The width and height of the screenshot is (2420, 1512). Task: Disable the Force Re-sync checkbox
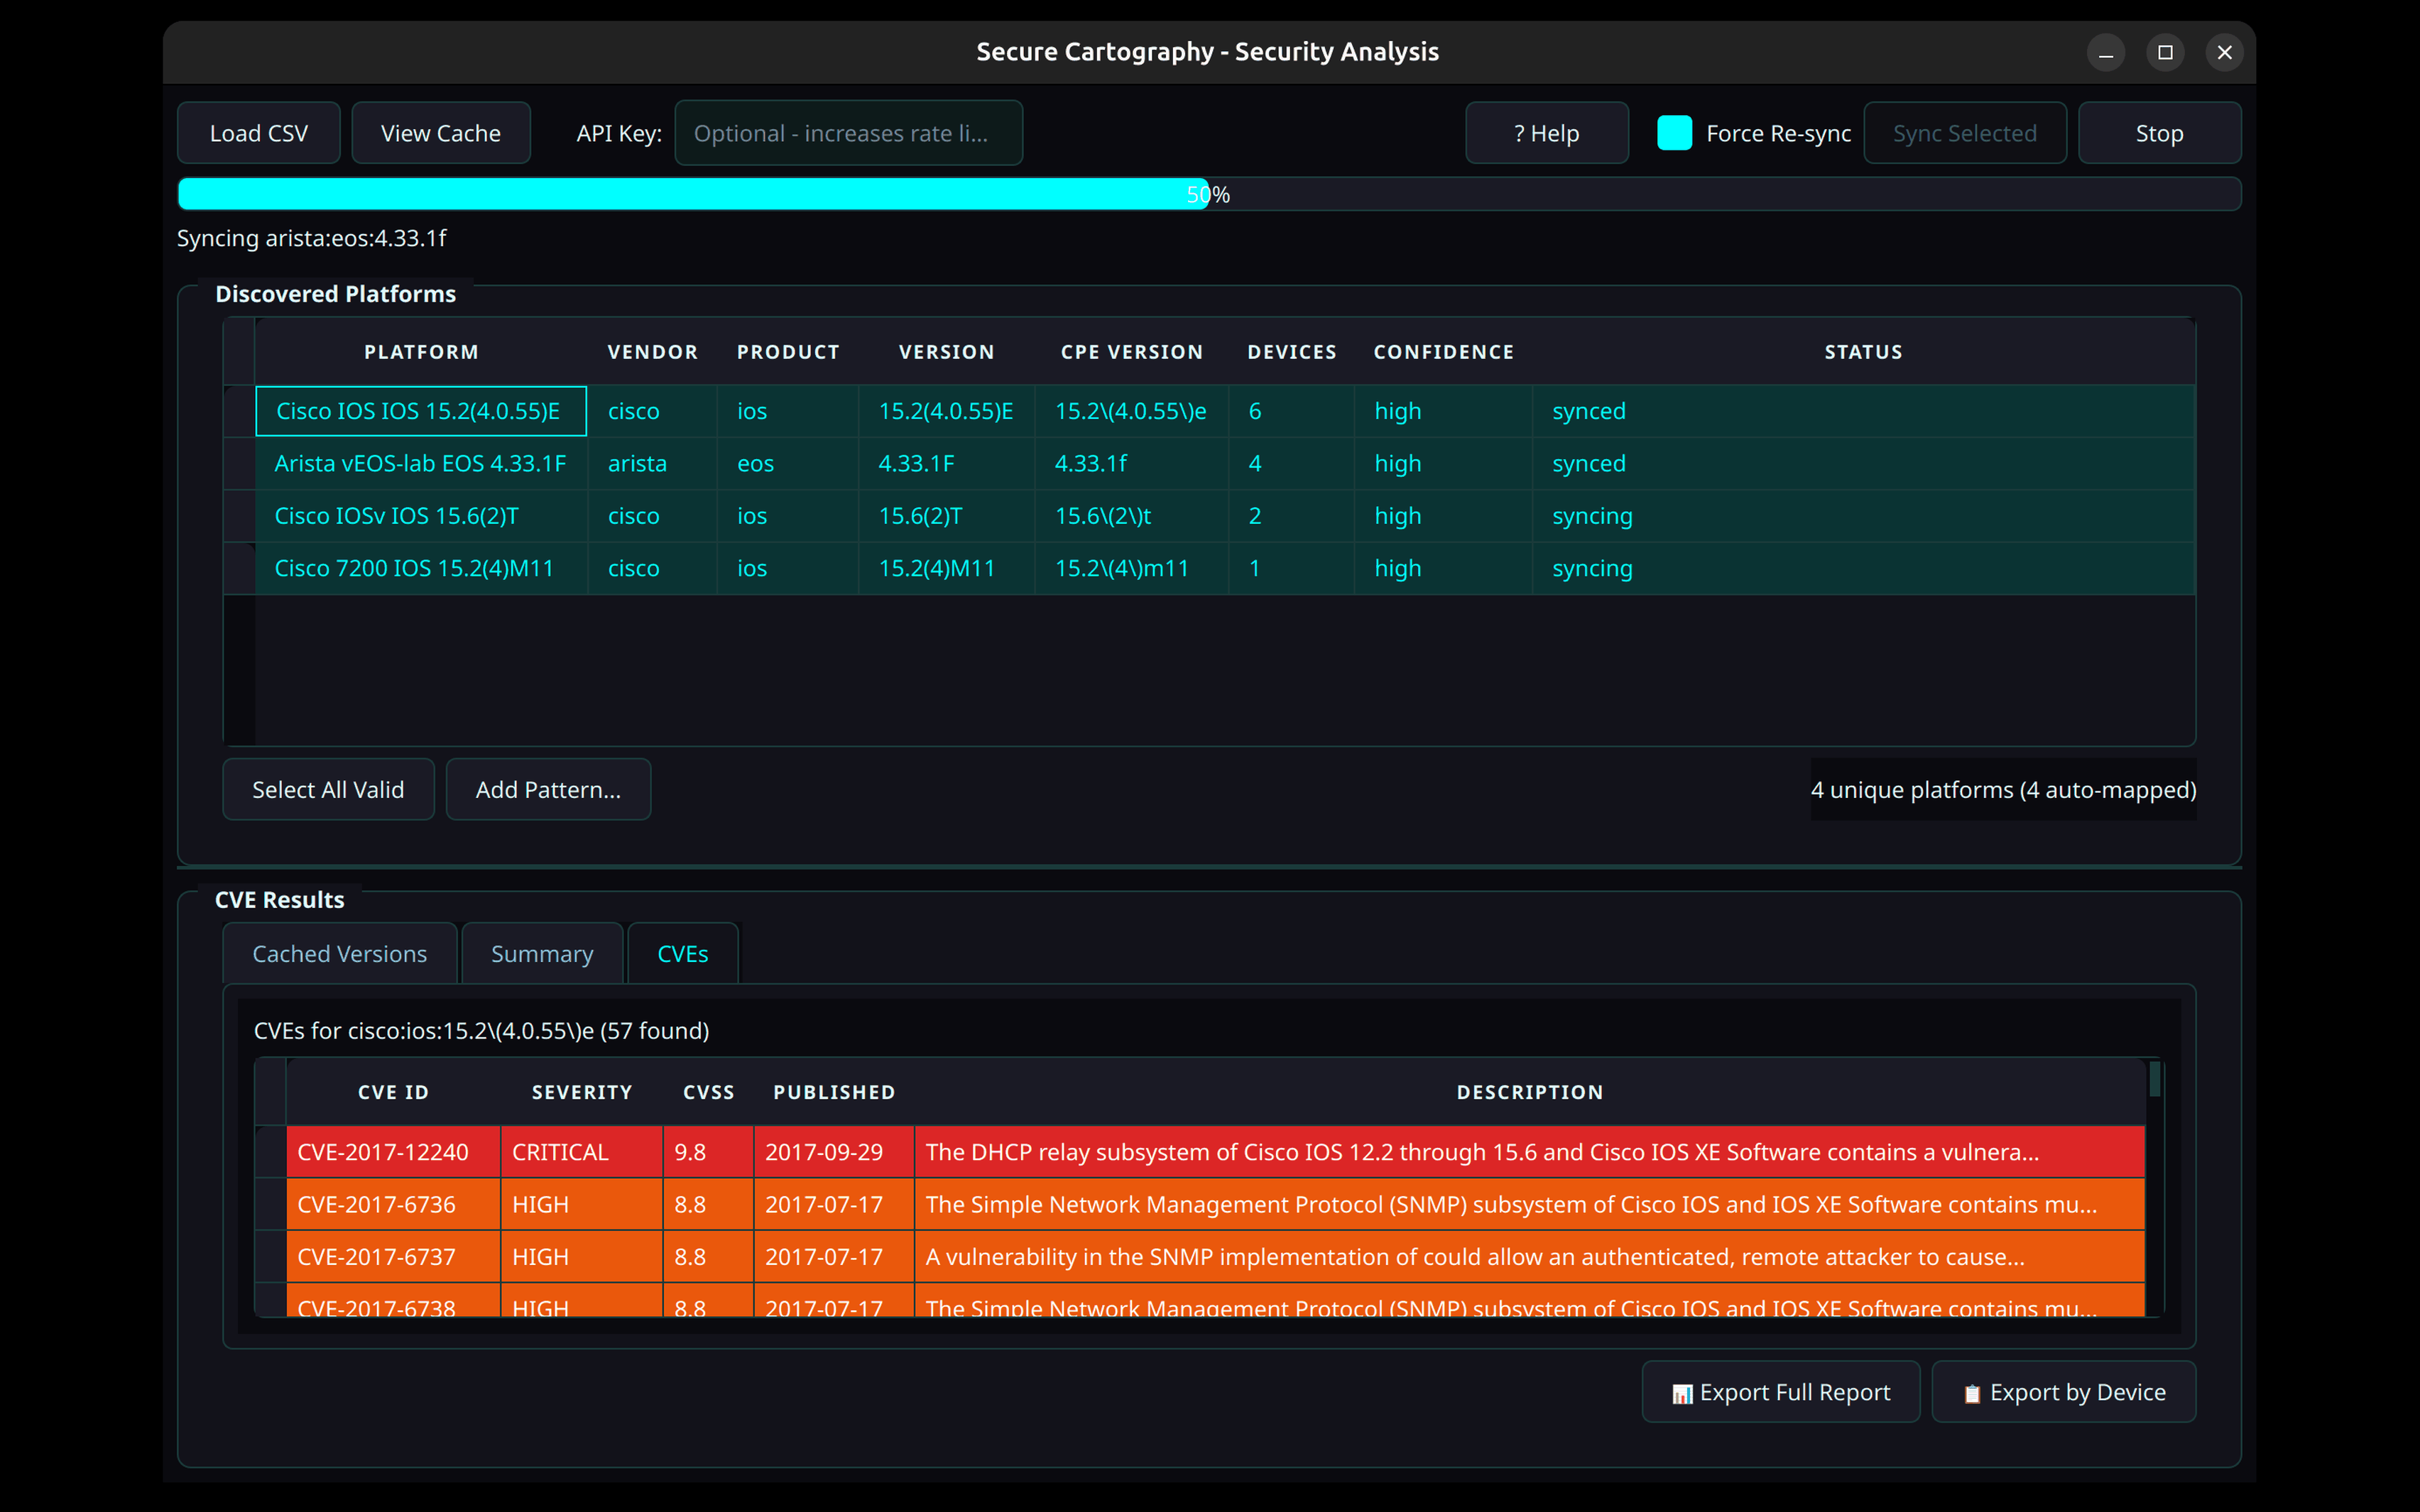pyautogui.click(x=1674, y=132)
